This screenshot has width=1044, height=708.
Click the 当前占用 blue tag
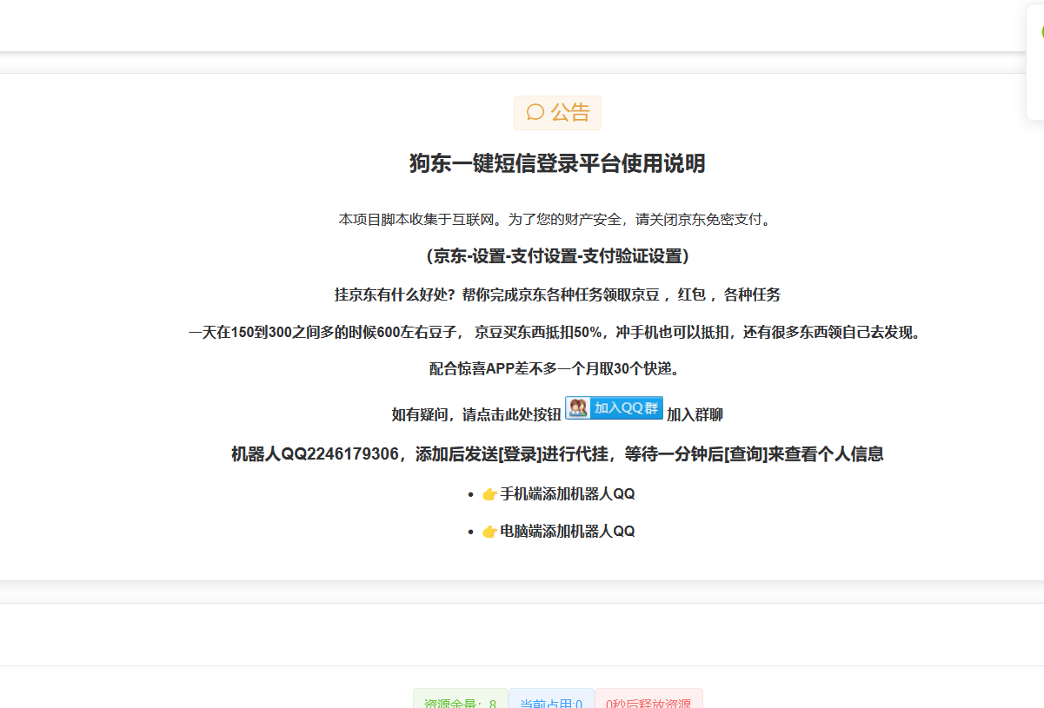[x=551, y=700]
